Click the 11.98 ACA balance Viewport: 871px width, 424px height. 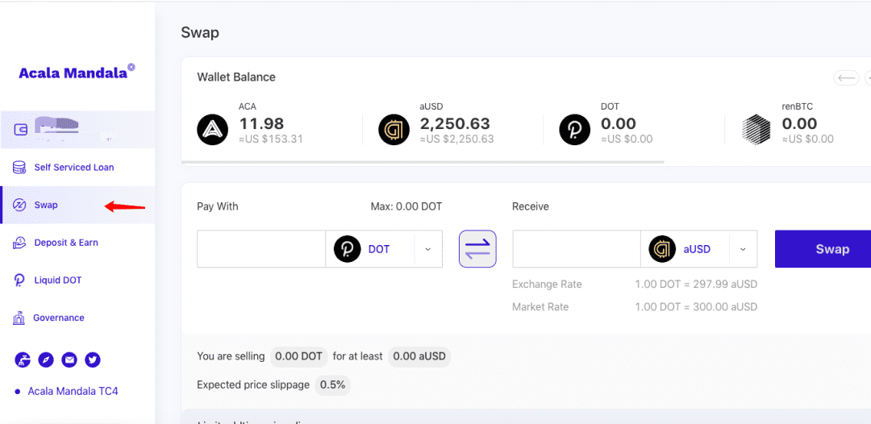[x=261, y=123]
